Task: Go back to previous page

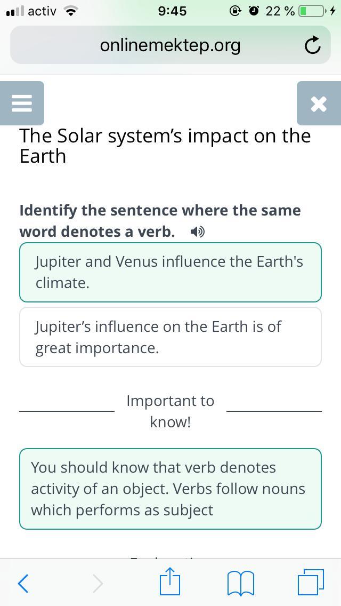Action: pos(23,583)
